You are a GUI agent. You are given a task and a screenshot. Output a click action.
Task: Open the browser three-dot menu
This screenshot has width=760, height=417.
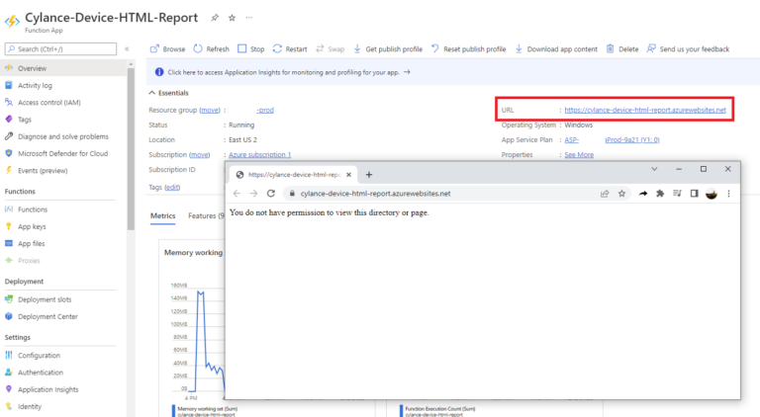728,194
